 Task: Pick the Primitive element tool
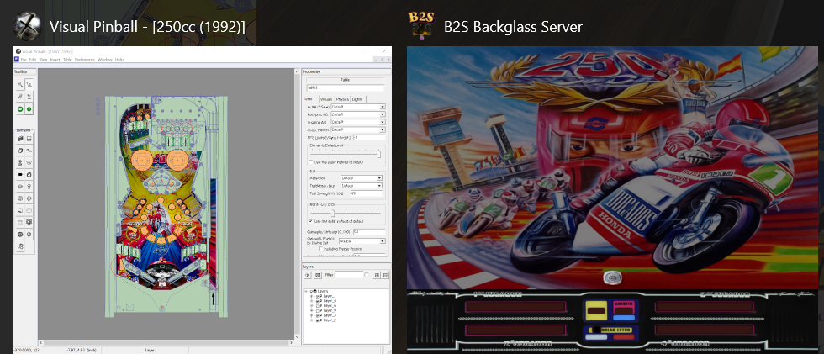(x=20, y=235)
